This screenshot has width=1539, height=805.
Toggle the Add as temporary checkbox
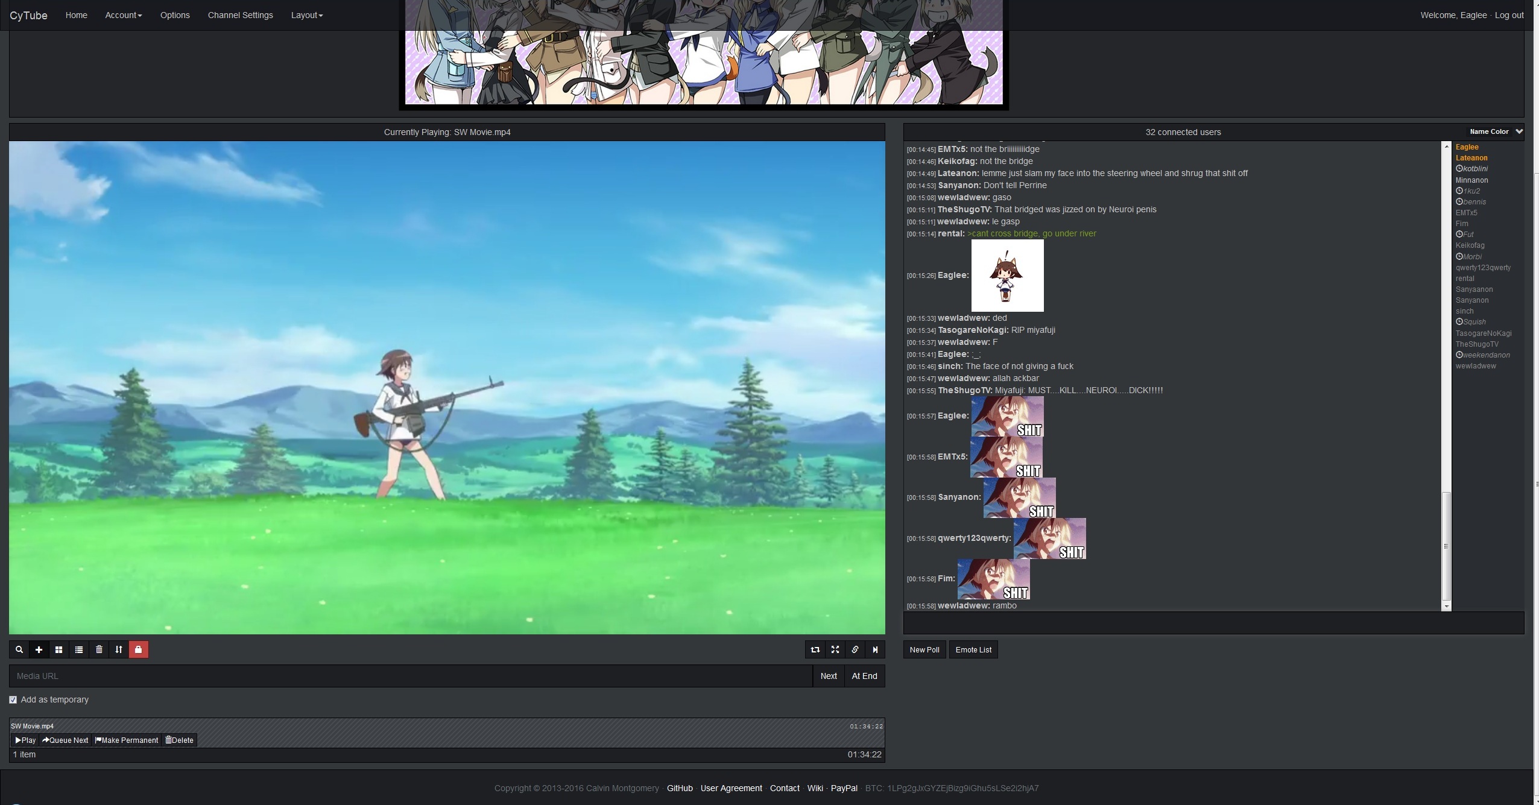(x=13, y=699)
